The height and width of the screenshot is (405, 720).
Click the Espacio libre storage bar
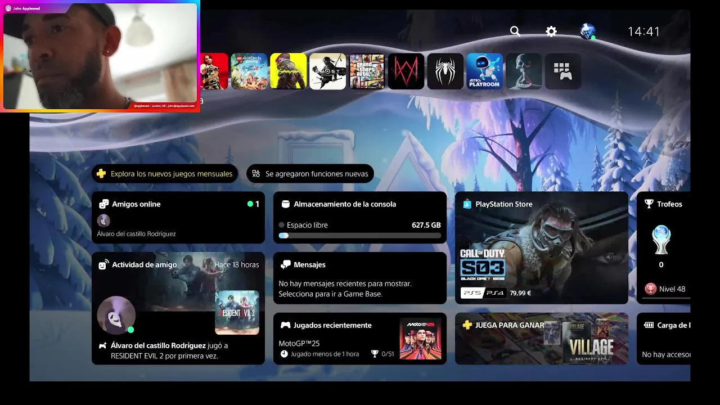[x=360, y=236]
